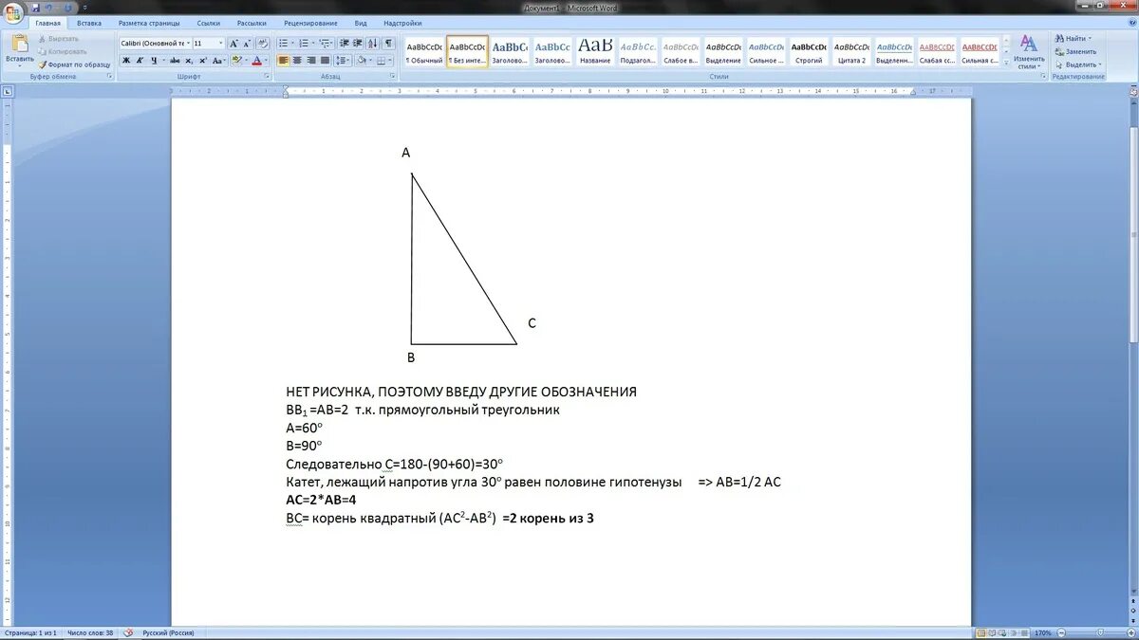Click the Clear Formatting icon
The image size is (1139, 640).
(x=263, y=43)
